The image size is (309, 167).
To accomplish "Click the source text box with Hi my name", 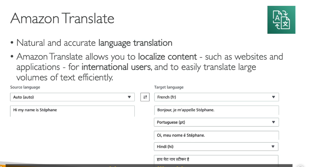I will tap(72, 111).
